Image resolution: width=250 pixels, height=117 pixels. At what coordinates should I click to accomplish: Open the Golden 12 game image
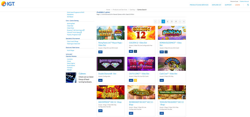[141, 33]
